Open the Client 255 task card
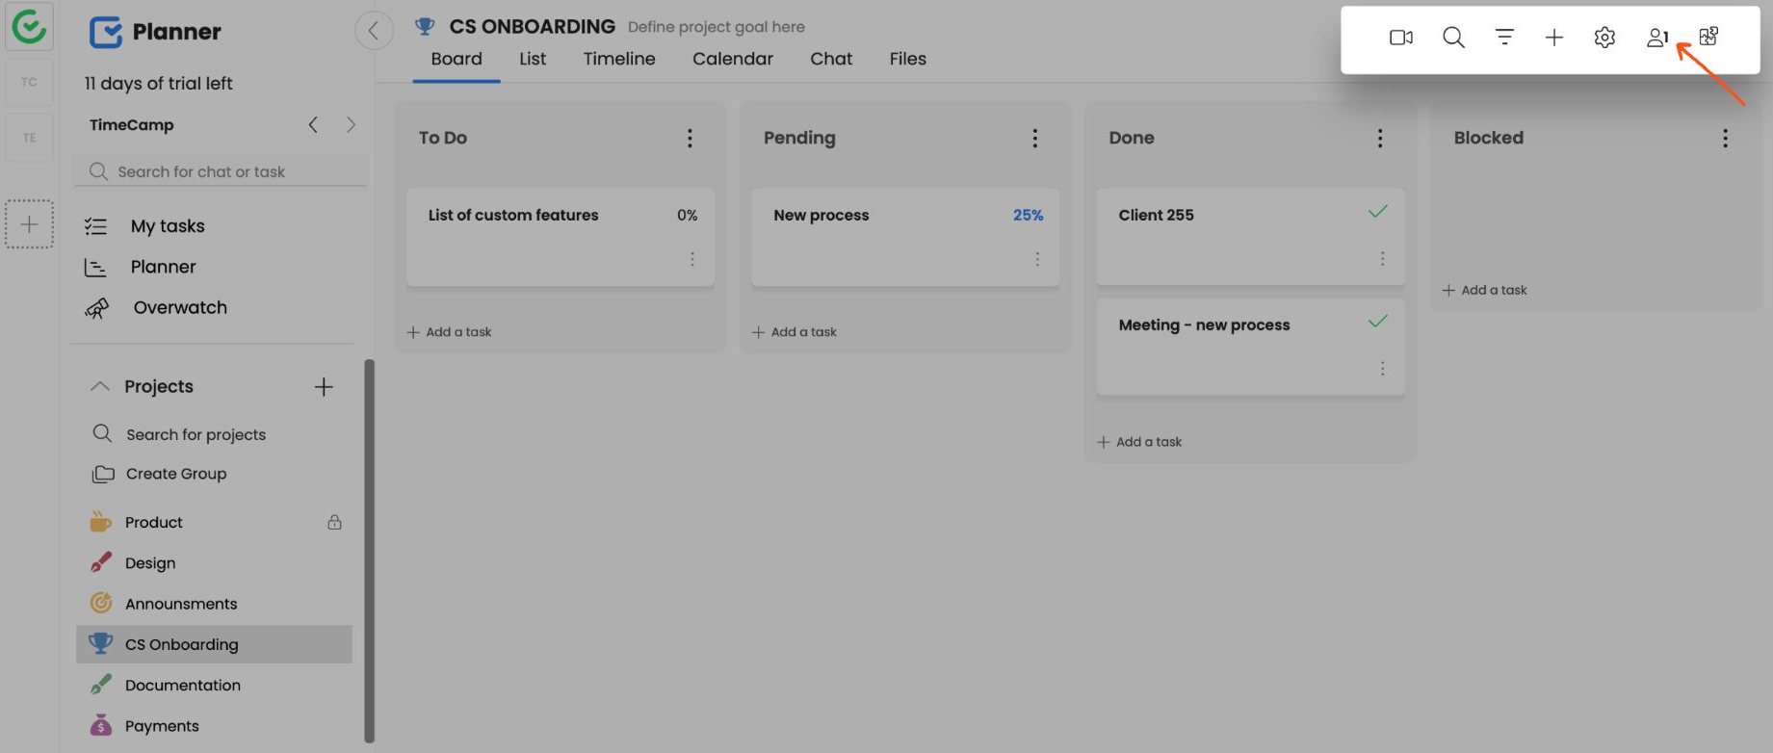1773x753 pixels. [1250, 237]
